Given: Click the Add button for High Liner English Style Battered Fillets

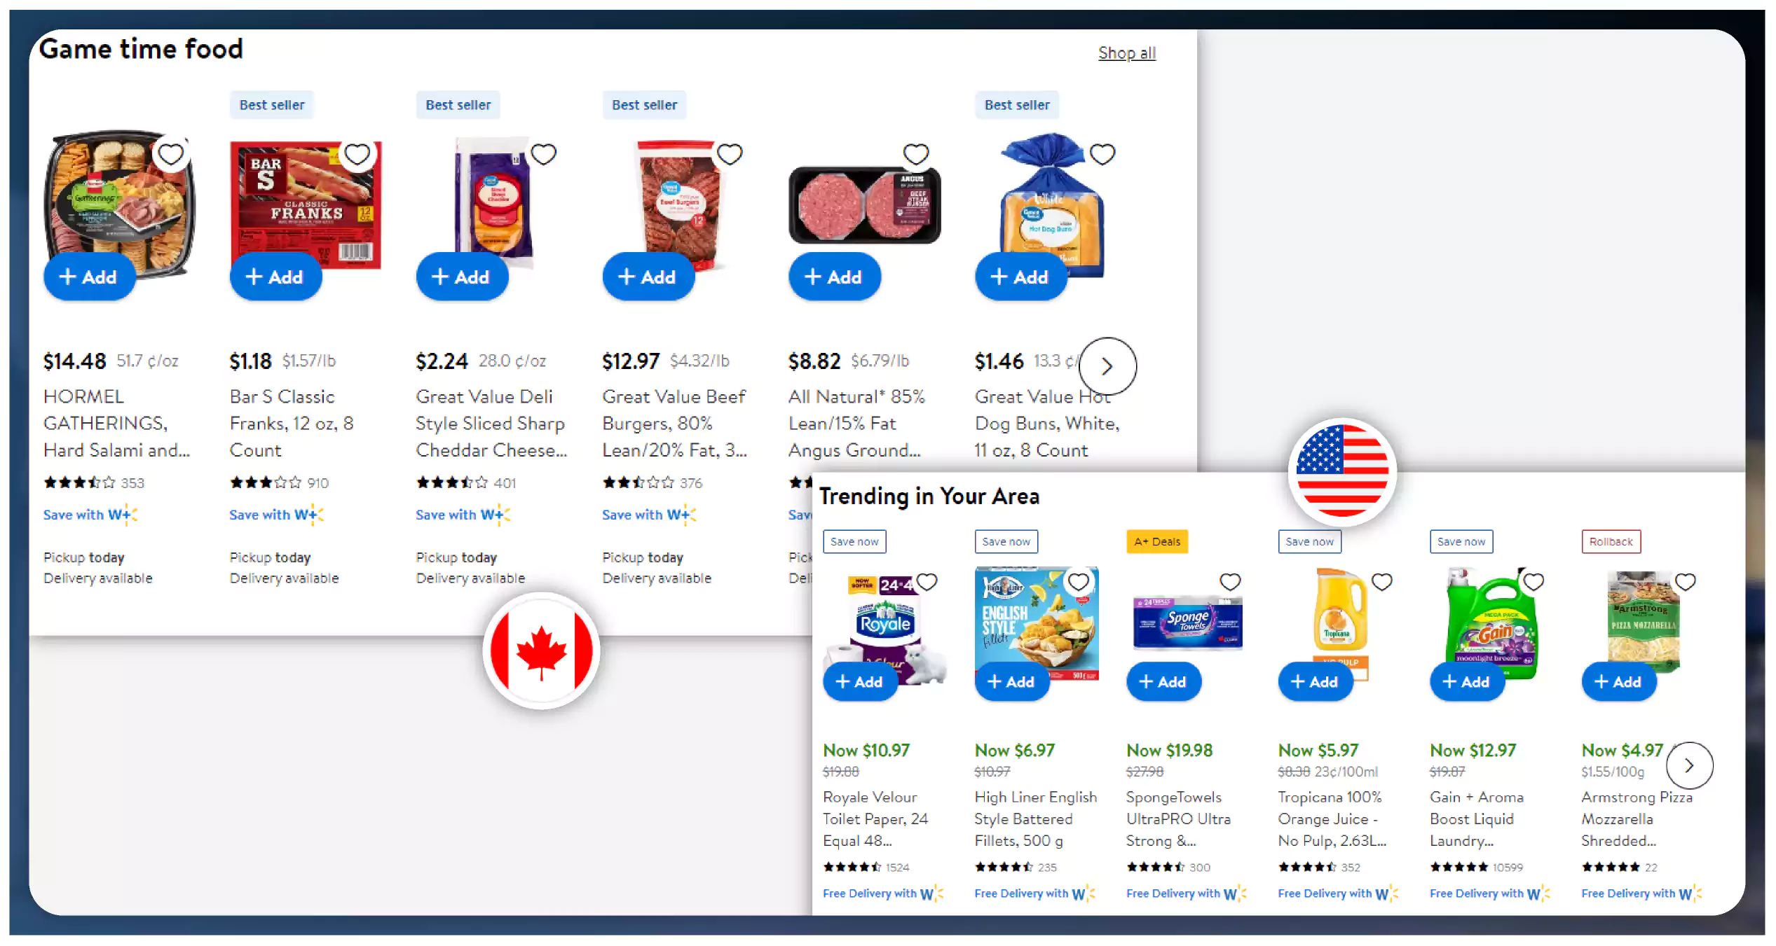Looking at the screenshot, I should [1013, 683].
